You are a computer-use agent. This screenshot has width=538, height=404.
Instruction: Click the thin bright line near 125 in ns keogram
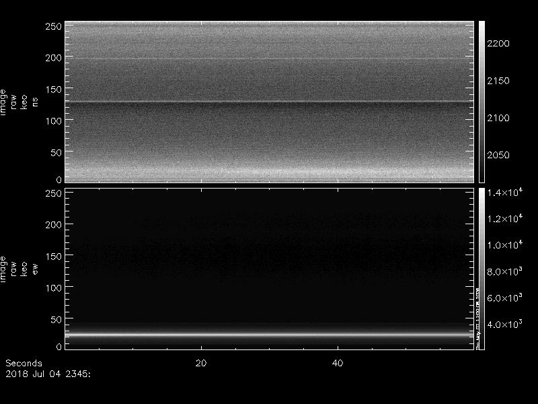point(270,102)
